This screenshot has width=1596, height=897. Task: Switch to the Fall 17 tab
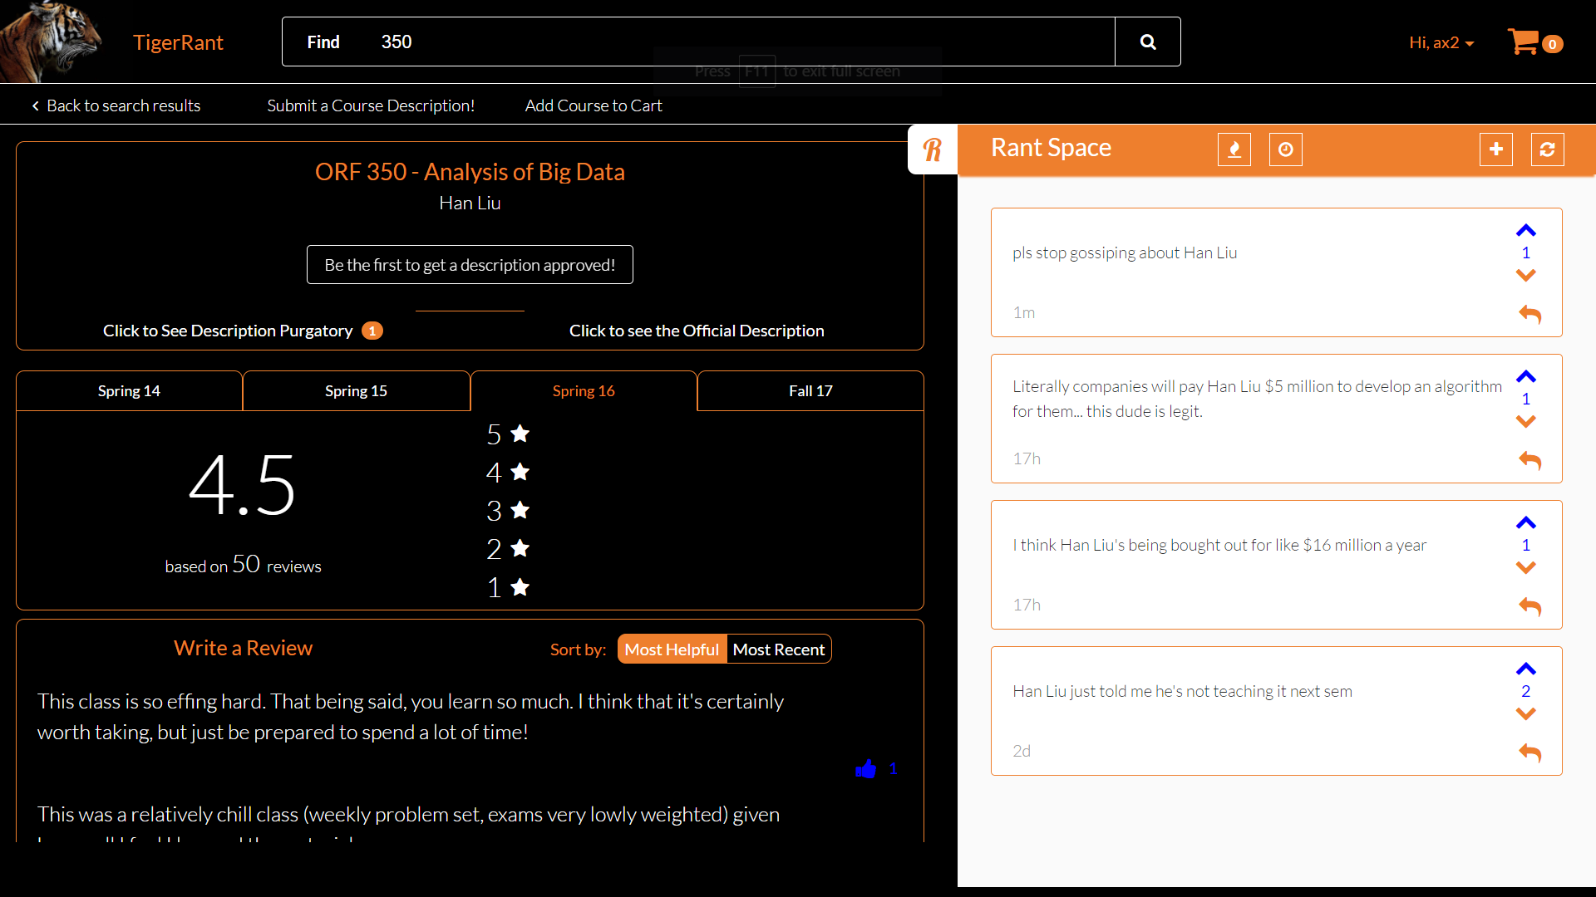coord(810,391)
